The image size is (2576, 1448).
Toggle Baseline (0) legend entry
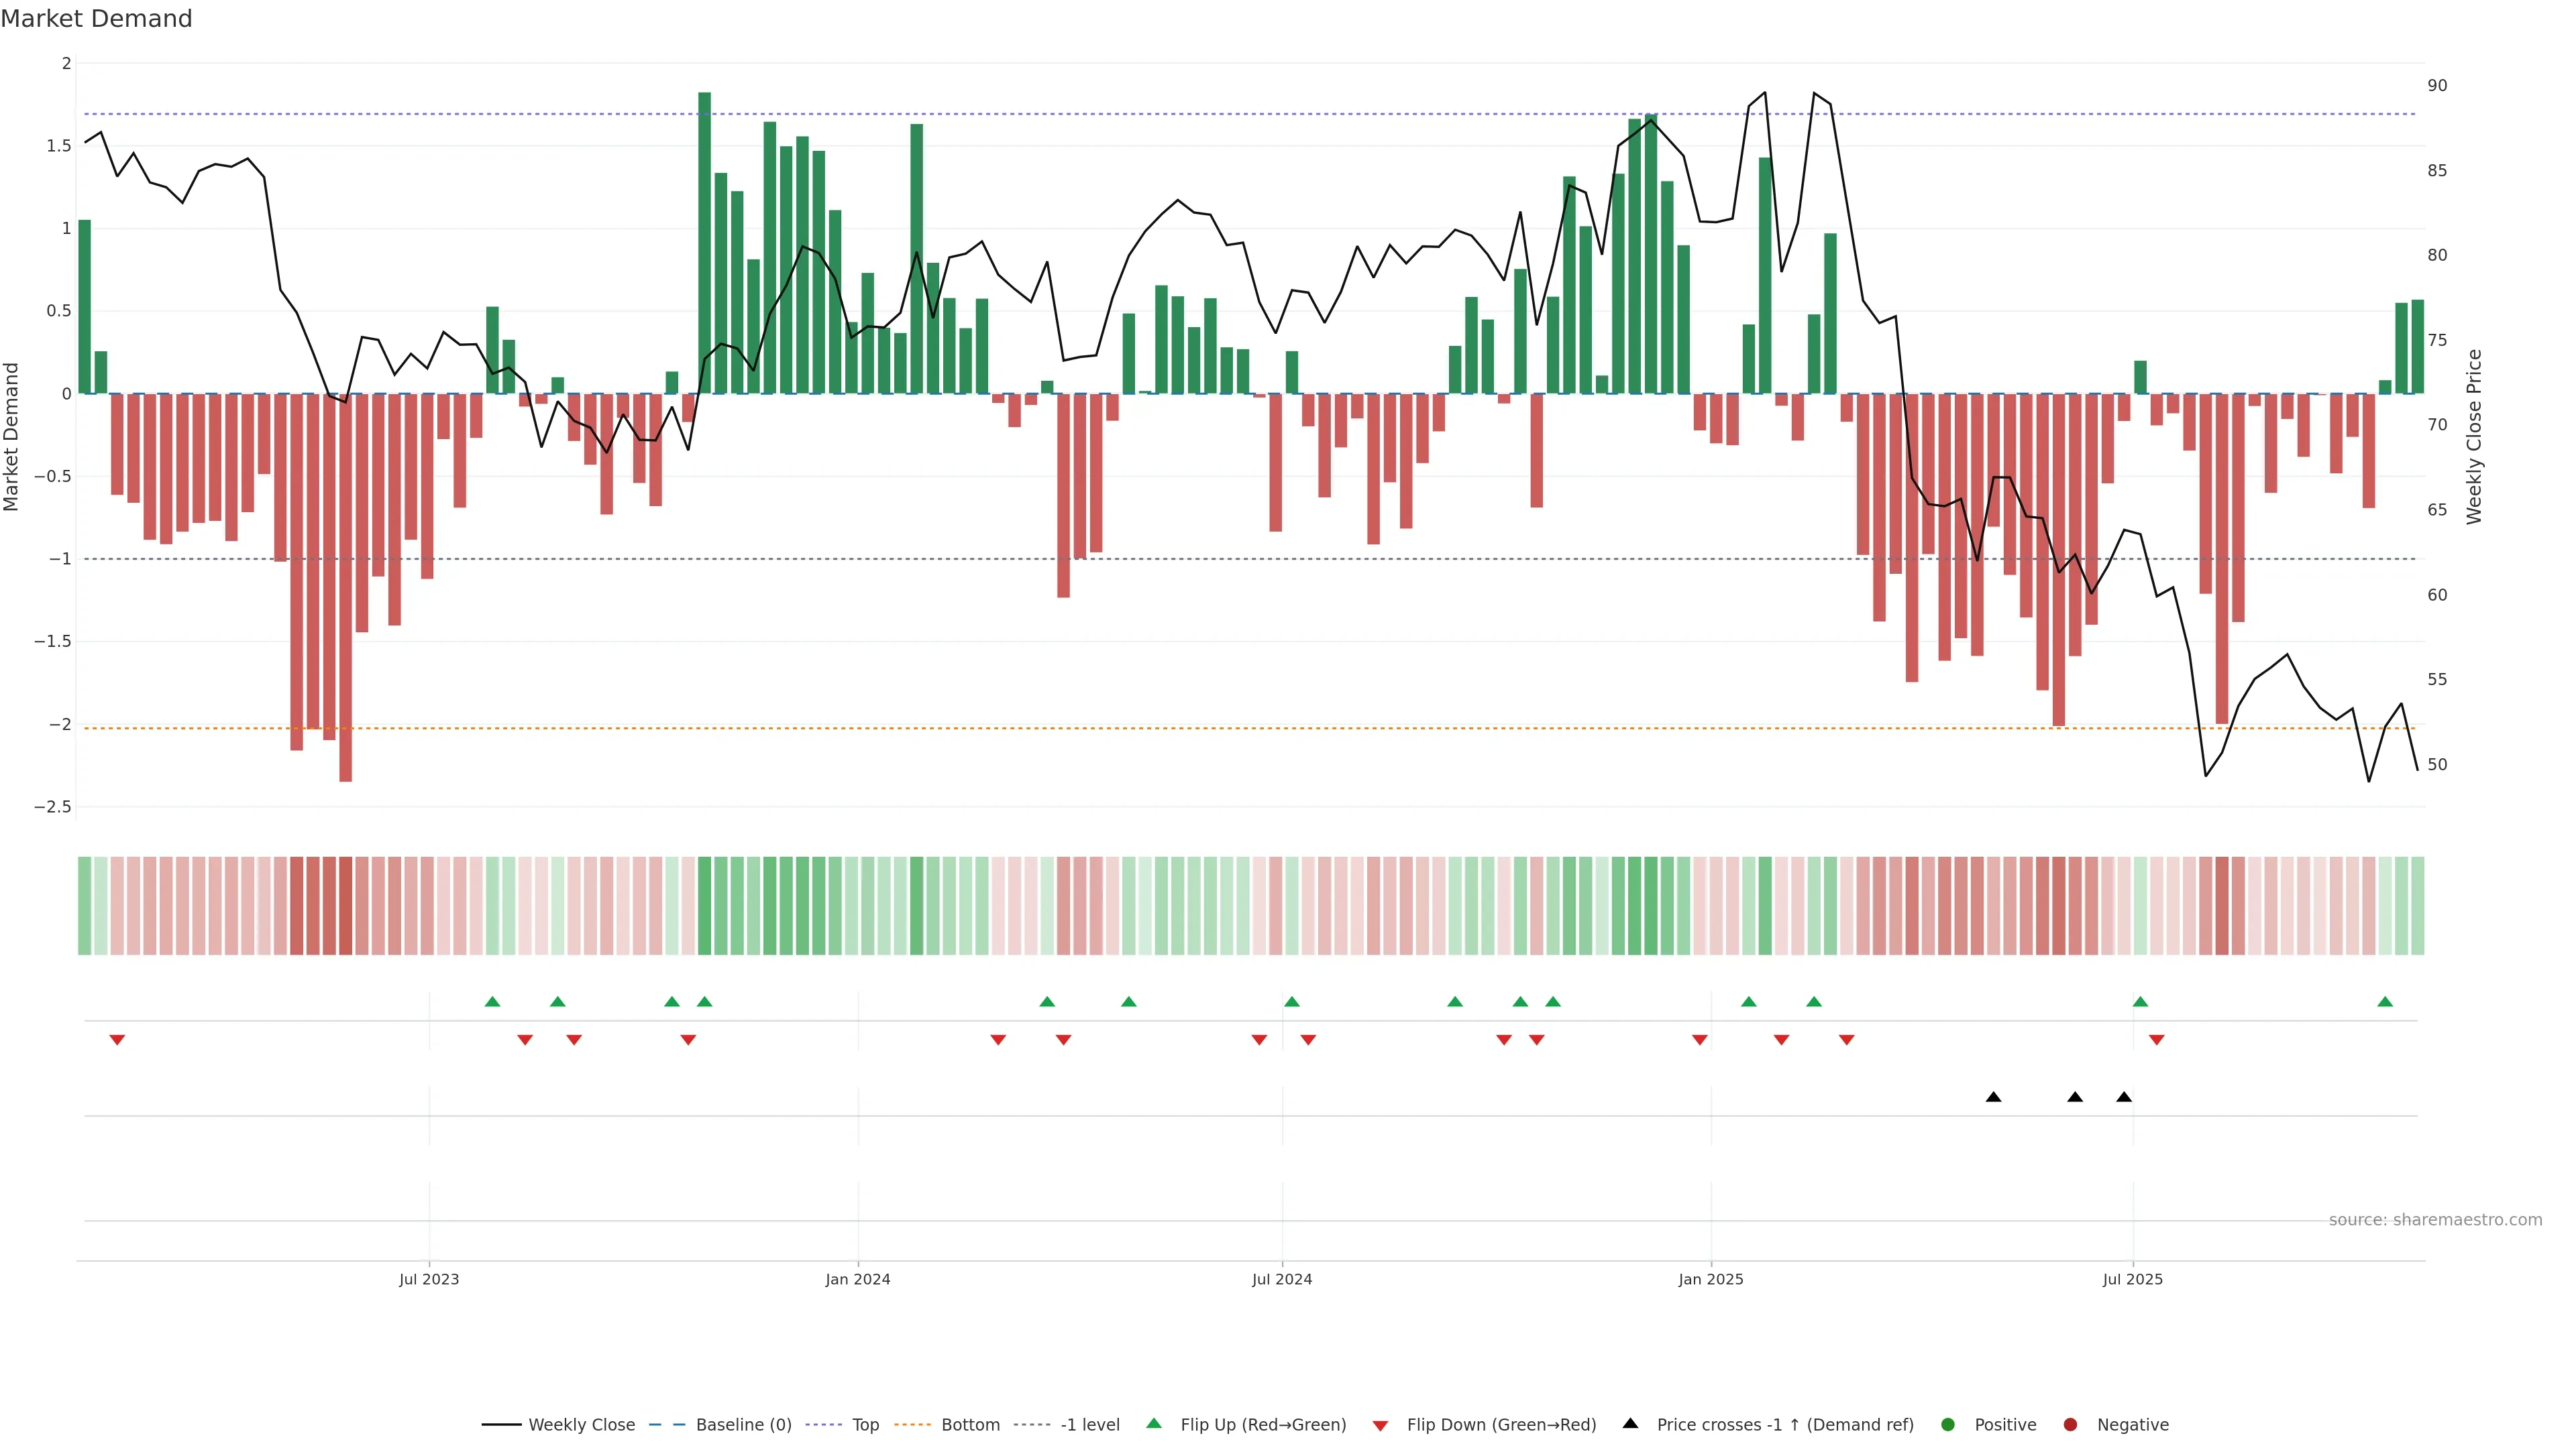point(743,1424)
